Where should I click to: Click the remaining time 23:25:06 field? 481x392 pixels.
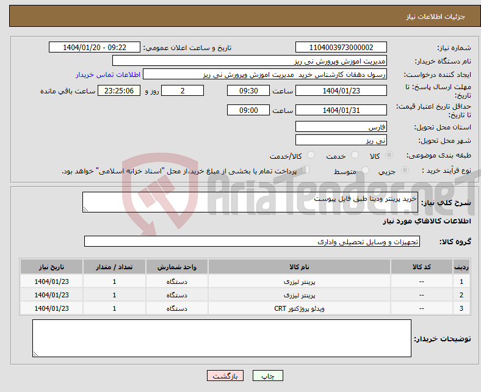(119, 90)
